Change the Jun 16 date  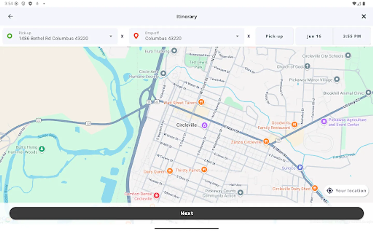314,36
